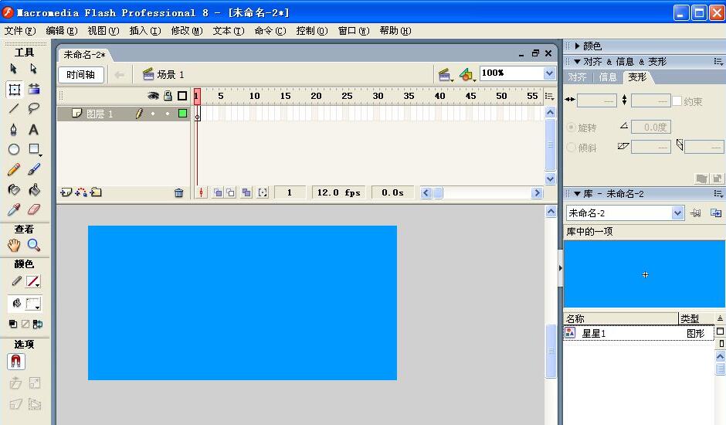Click the 时间轴 timeline button
This screenshot has height=425, width=726.
click(x=81, y=74)
